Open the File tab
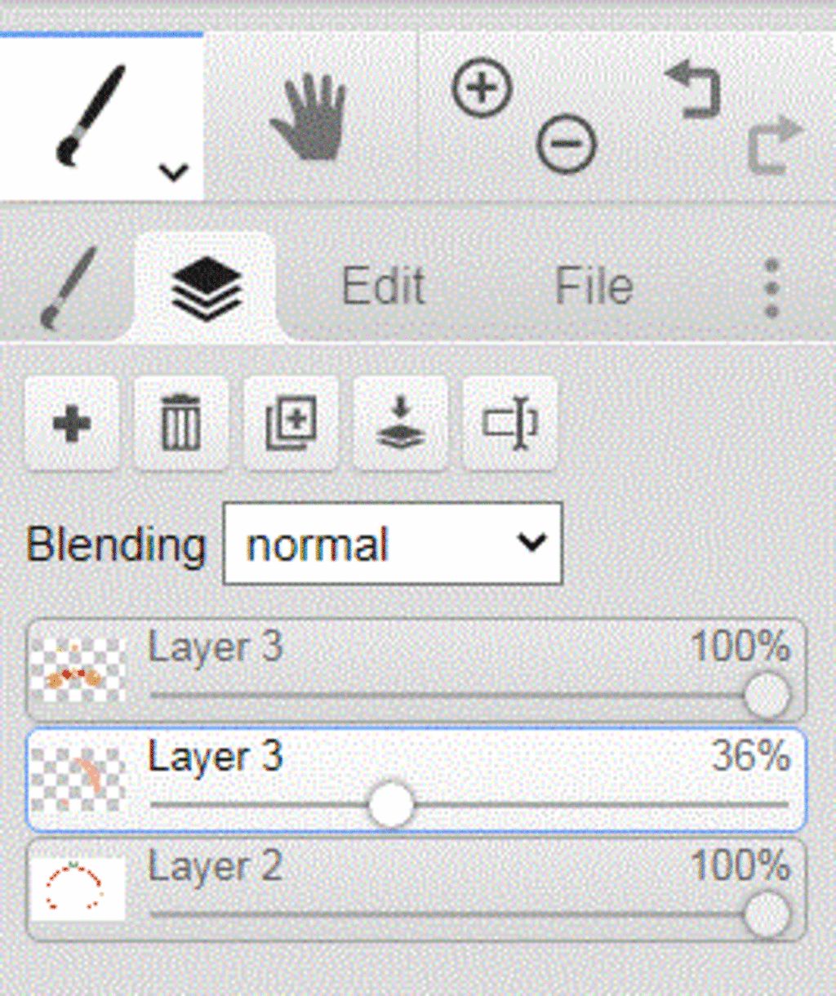 (594, 287)
